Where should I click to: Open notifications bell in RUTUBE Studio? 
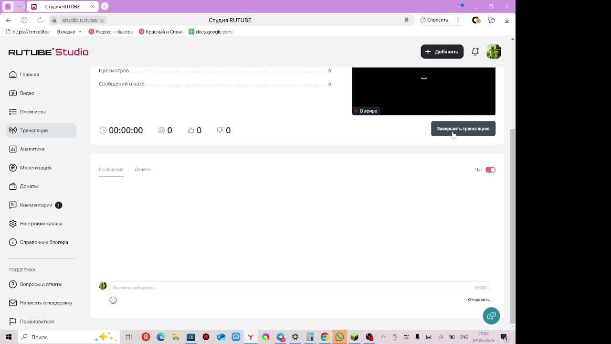tap(475, 52)
